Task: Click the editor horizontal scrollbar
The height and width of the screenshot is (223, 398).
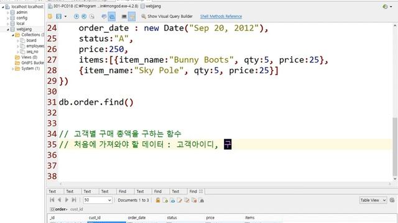Action: [224, 184]
